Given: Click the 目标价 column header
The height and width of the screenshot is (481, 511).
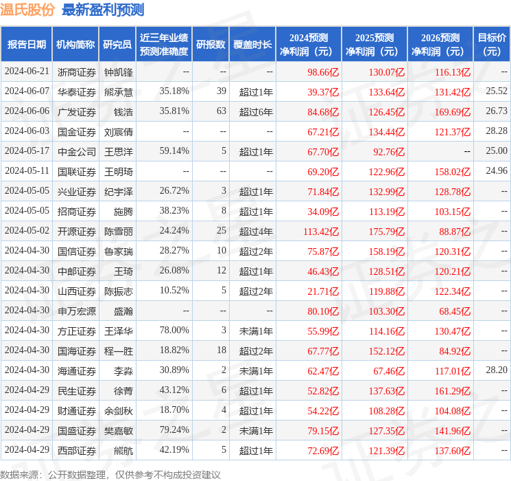Looking at the screenshot, I should 492,44.
